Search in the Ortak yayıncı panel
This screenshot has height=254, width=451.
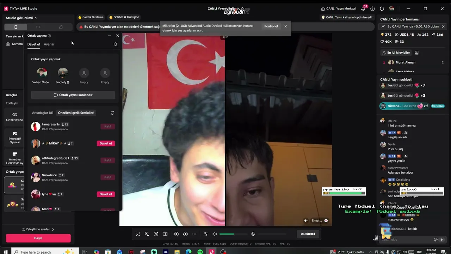pos(116,44)
